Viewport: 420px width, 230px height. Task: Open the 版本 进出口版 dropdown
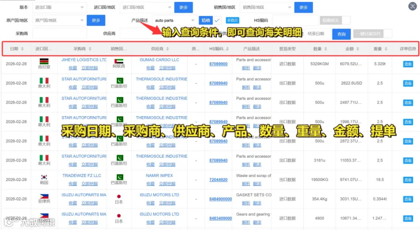(59, 7)
